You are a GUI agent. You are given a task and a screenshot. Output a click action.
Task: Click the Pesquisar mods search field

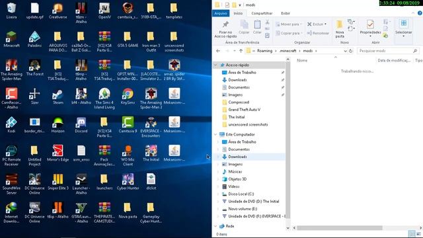(388, 51)
